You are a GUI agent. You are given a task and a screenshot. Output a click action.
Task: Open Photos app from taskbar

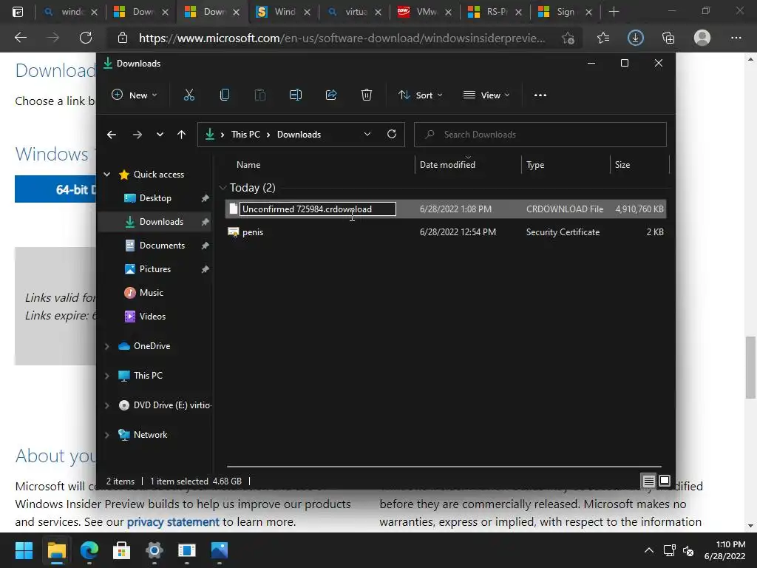219,550
